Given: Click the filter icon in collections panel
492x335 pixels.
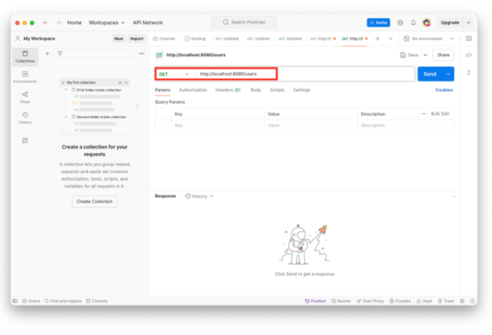Looking at the screenshot, I should point(60,54).
